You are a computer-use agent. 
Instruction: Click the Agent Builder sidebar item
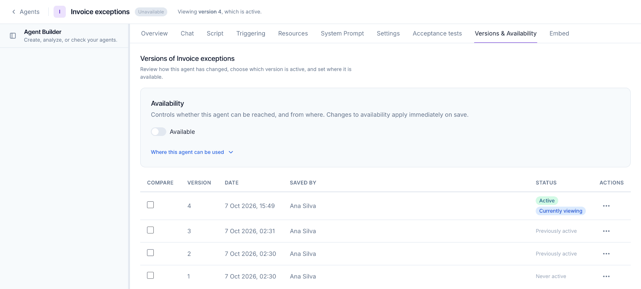tap(65, 36)
